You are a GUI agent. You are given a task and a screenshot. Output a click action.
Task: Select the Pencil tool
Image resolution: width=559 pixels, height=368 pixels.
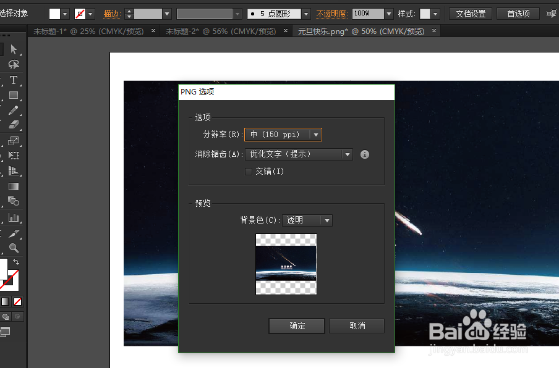click(14, 110)
